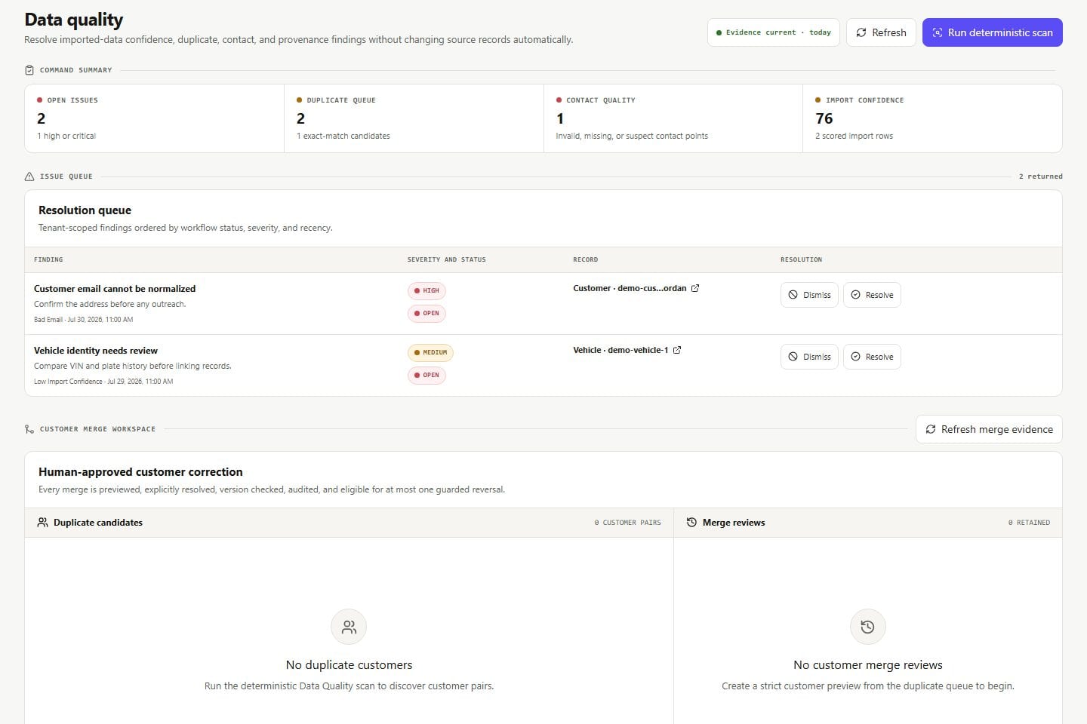
Task: Click the scan icon in Run deterministic scan
Action: (x=938, y=32)
